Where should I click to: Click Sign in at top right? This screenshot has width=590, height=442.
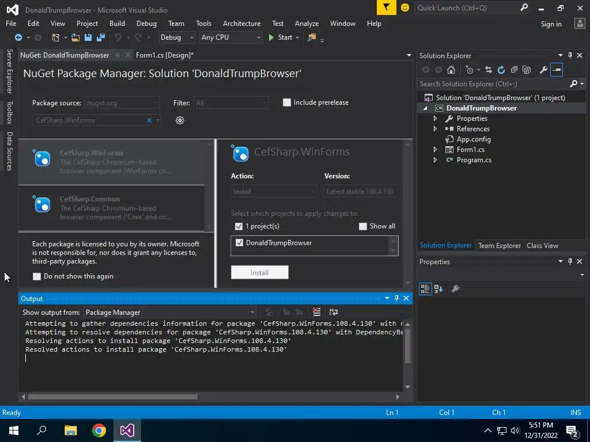pyautogui.click(x=551, y=24)
